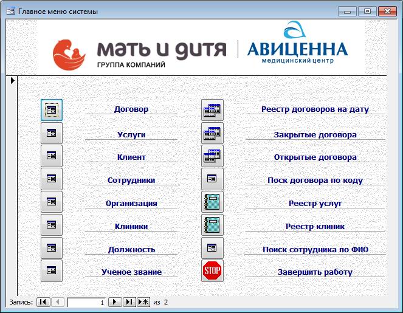Maximize the Главное меню системы window
This screenshot has height=313, width=403.
click(x=367, y=12)
